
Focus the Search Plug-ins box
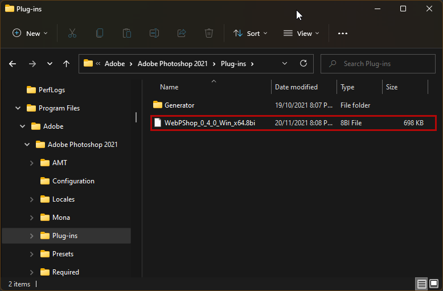(378, 64)
